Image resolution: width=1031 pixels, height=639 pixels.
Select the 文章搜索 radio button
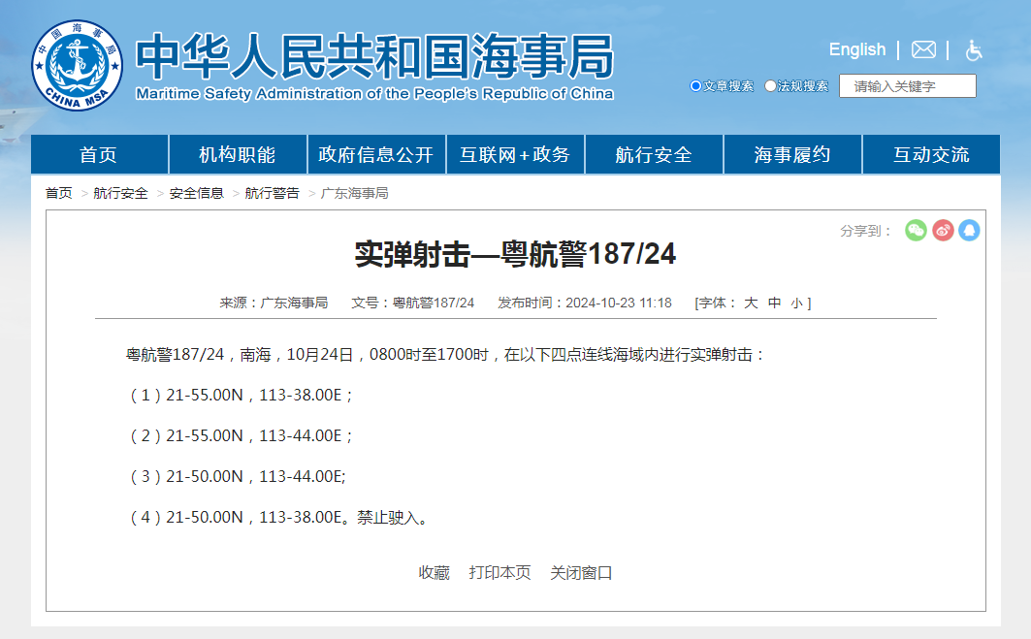pos(695,86)
